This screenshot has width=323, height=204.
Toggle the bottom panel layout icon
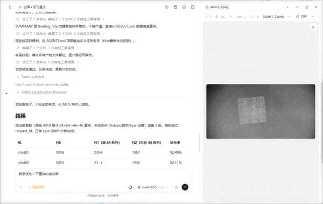coord(184,7)
